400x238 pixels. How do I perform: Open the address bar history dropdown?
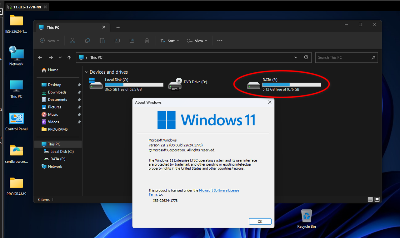(296, 57)
